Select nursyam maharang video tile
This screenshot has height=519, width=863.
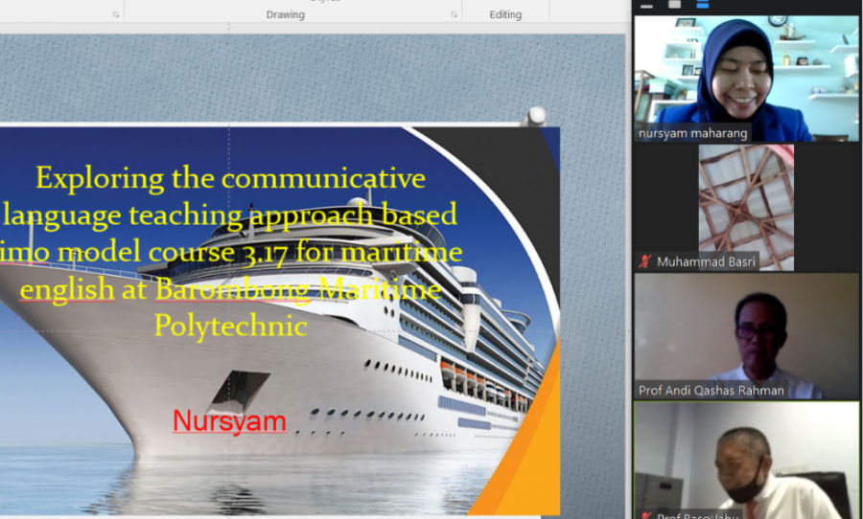[746, 79]
